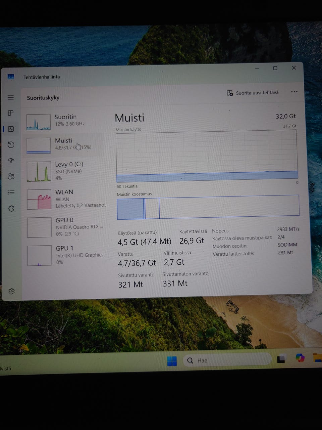The width and height of the screenshot is (322, 430).
Task: Click the 4,7/36,7 Gt committed value
Action: 137,263
